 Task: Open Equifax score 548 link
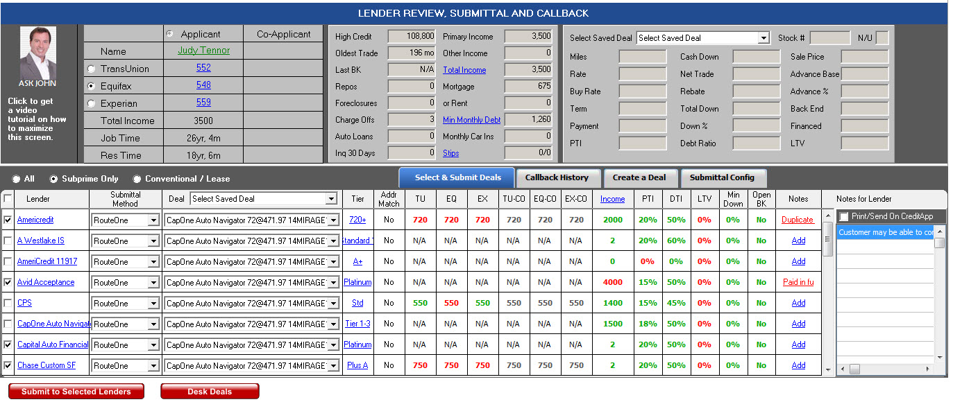pyautogui.click(x=203, y=85)
